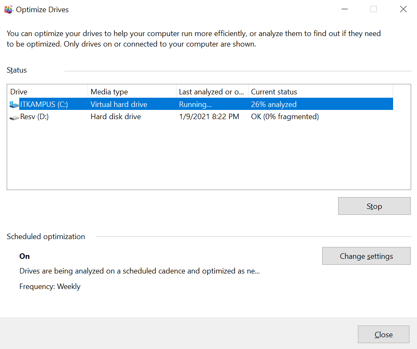The width and height of the screenshot is (417, 349).
Task: Click the Drive column header
Action: click(19, 91)
